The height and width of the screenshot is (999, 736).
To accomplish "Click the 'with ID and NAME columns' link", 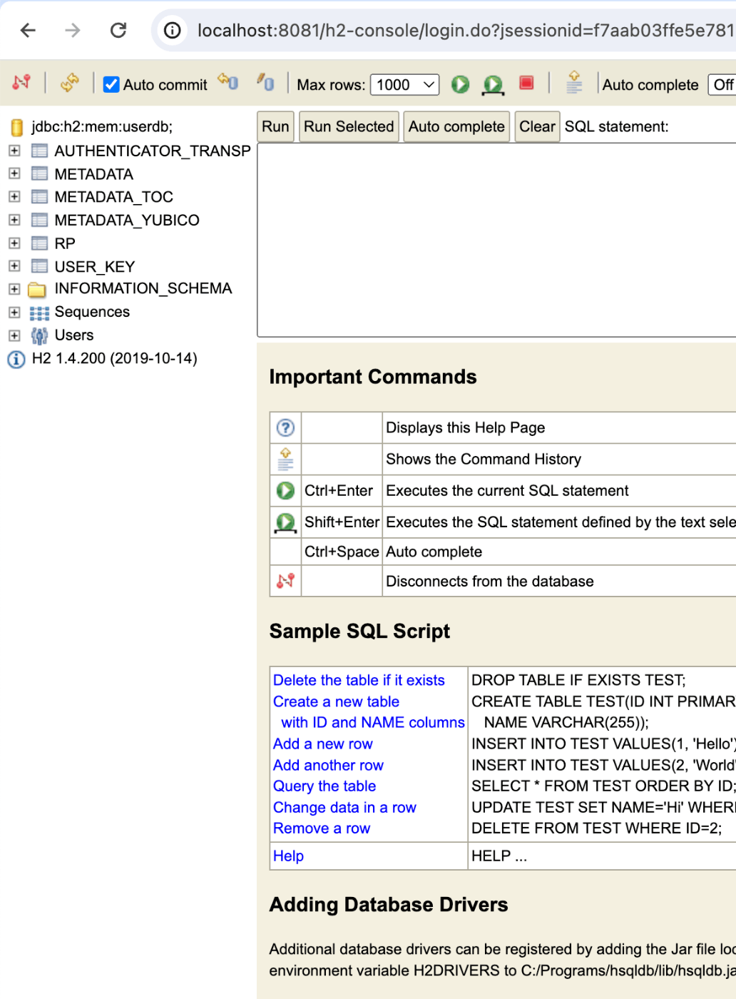I will point(373,722).
